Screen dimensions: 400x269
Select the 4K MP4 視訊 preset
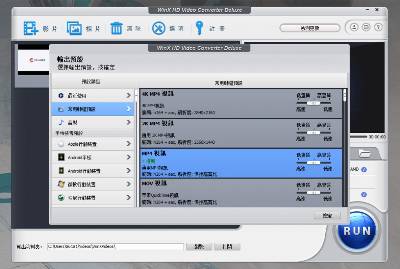tap(241, 103)
